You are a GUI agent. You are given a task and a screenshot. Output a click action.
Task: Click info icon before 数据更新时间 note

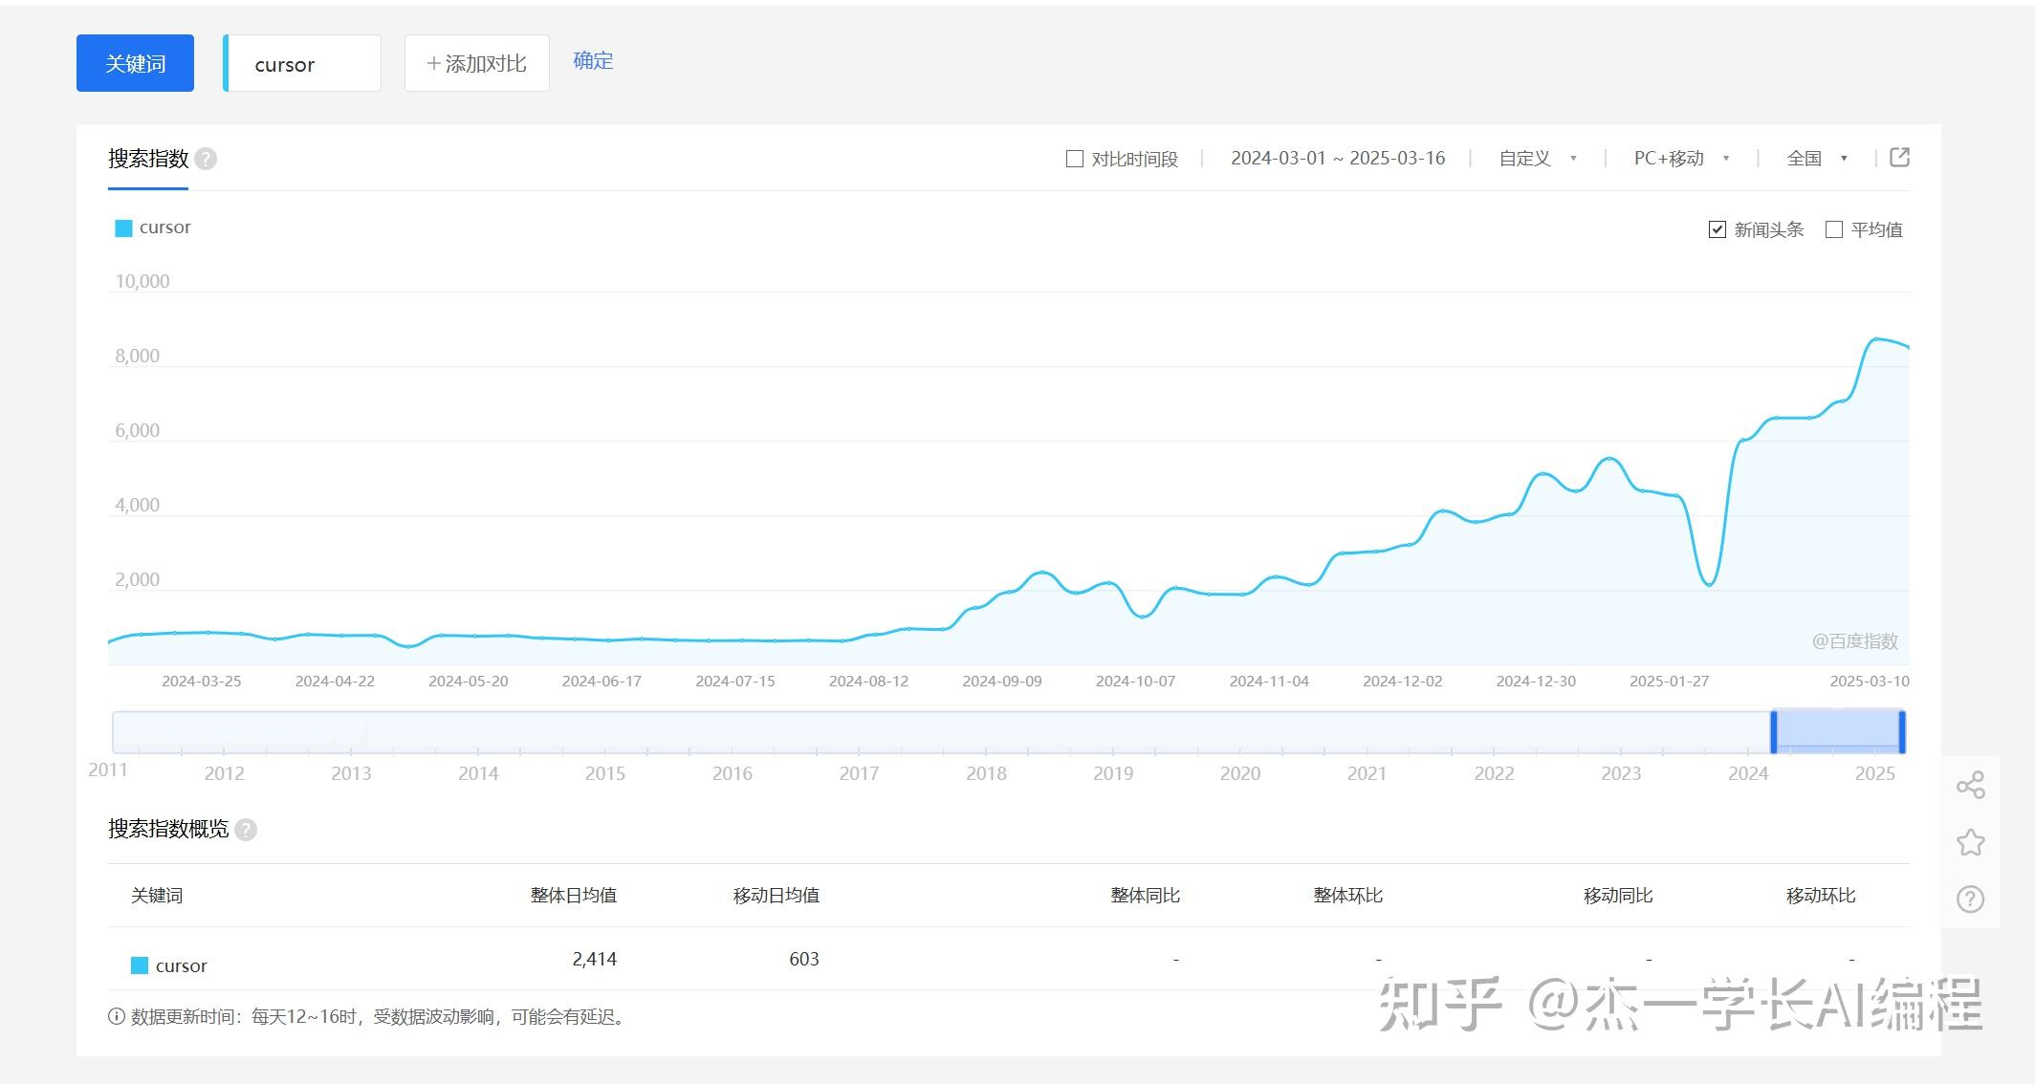(x=117, y=1016)
